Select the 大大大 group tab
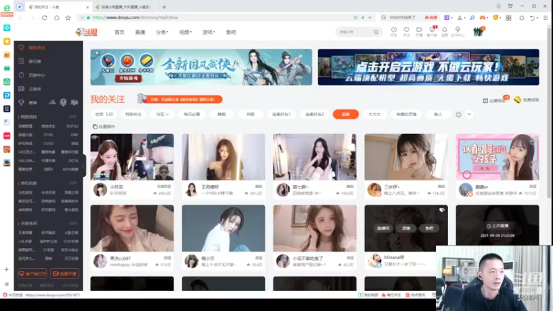 374,114
